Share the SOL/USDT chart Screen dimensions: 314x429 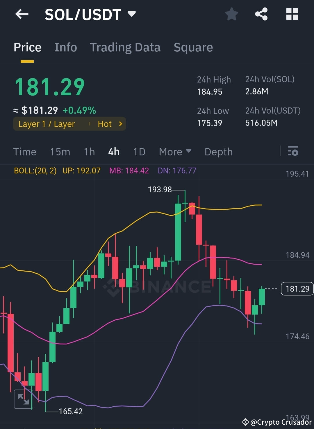tap(261, 14)
